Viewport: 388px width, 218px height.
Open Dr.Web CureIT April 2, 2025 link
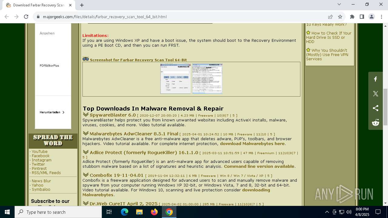tap(124, 204)
